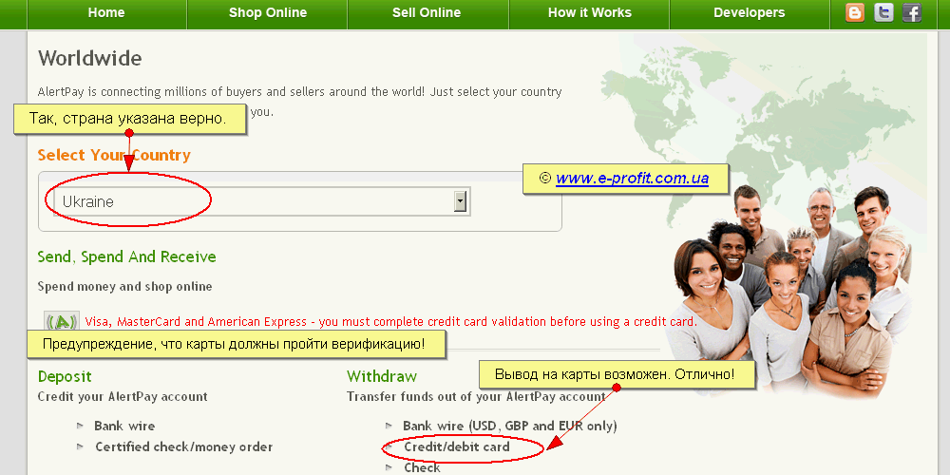The image size is (950, 475).
Task: Click the Send, Spend And Receive heading
Action: (126, 256)
